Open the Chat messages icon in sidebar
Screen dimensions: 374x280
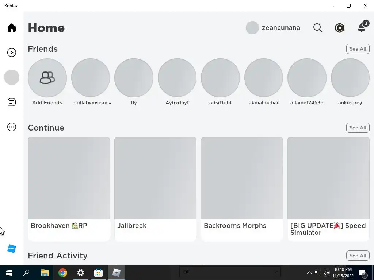11,102
